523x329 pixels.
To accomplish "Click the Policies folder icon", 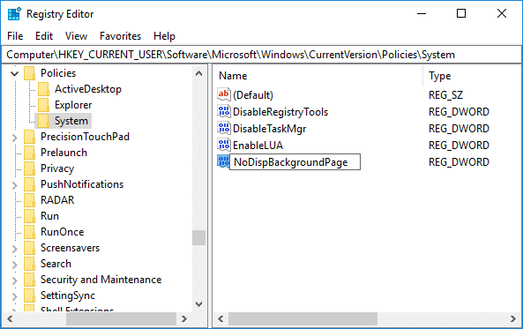I will tap(29, 73).
